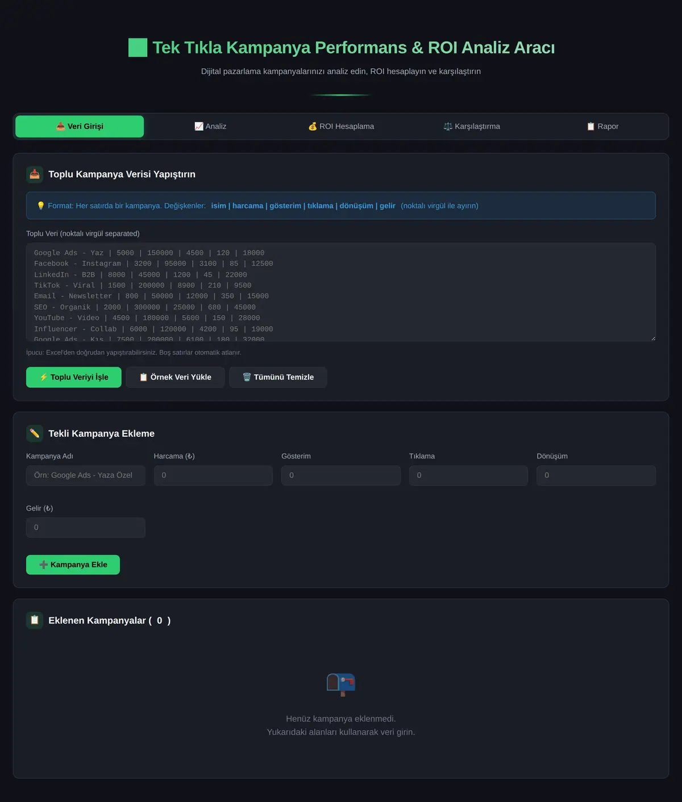Focus the Harcama (₺) input
Viewport: 682px width, 802px height.
pyautogui.click(x=213, y=475)
